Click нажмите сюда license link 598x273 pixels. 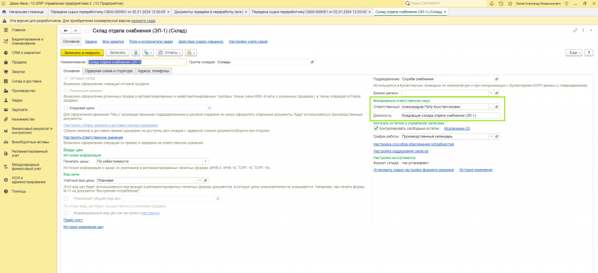143,20
